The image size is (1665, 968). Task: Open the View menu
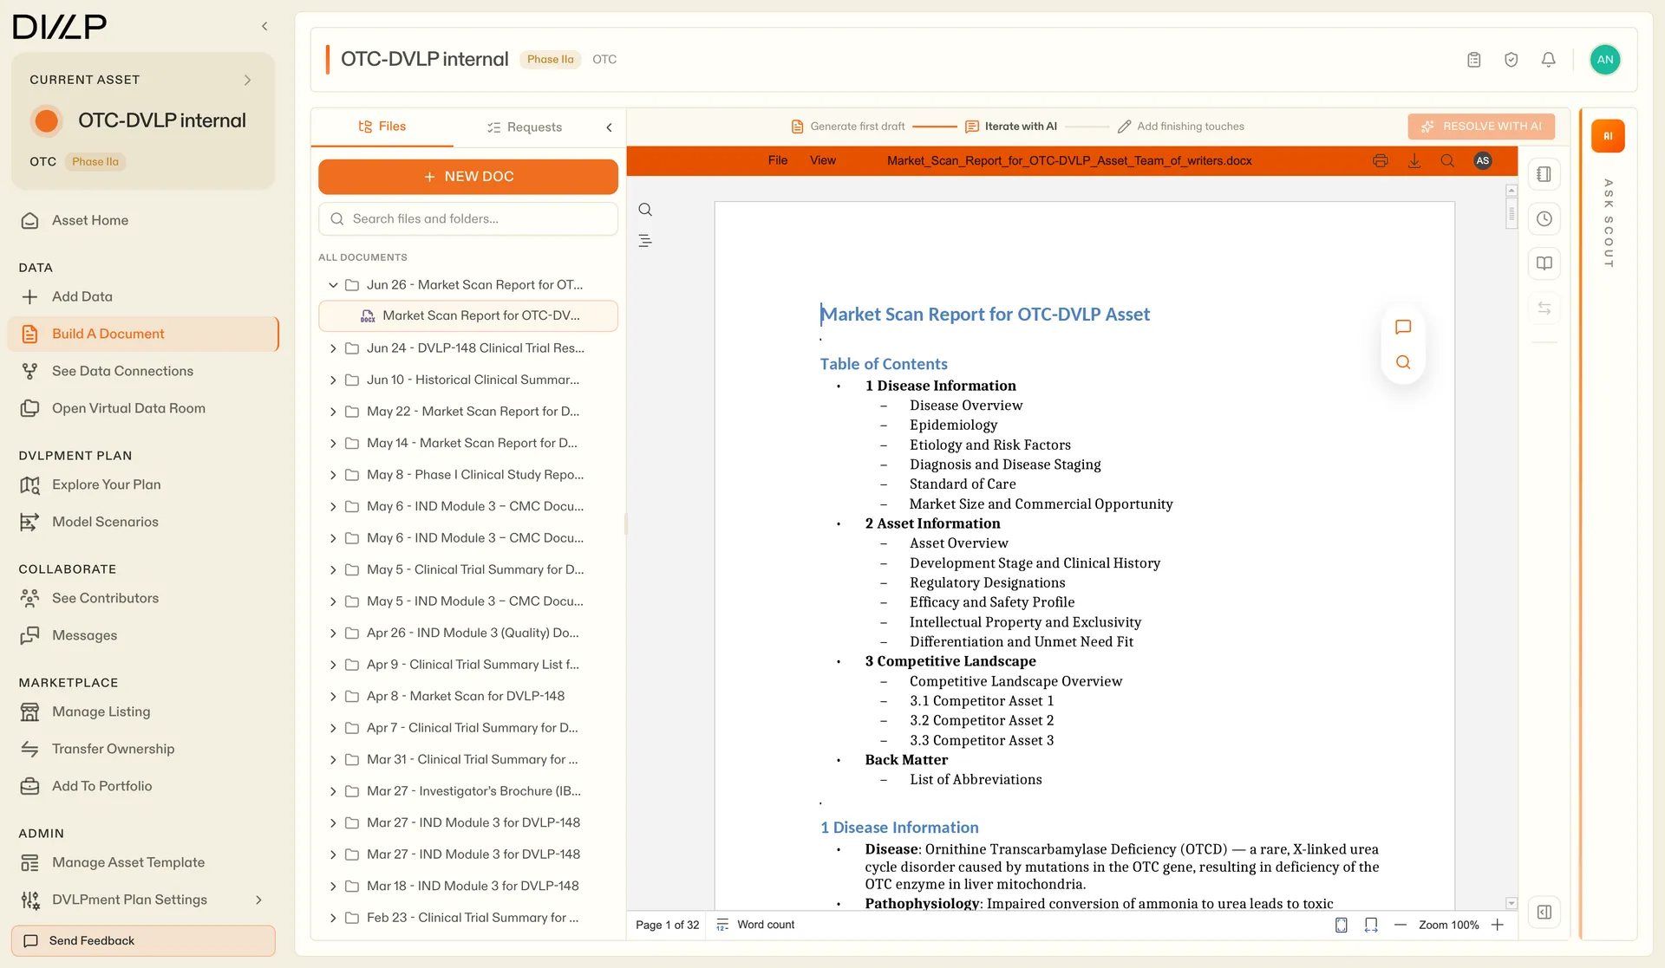[822, 160]
